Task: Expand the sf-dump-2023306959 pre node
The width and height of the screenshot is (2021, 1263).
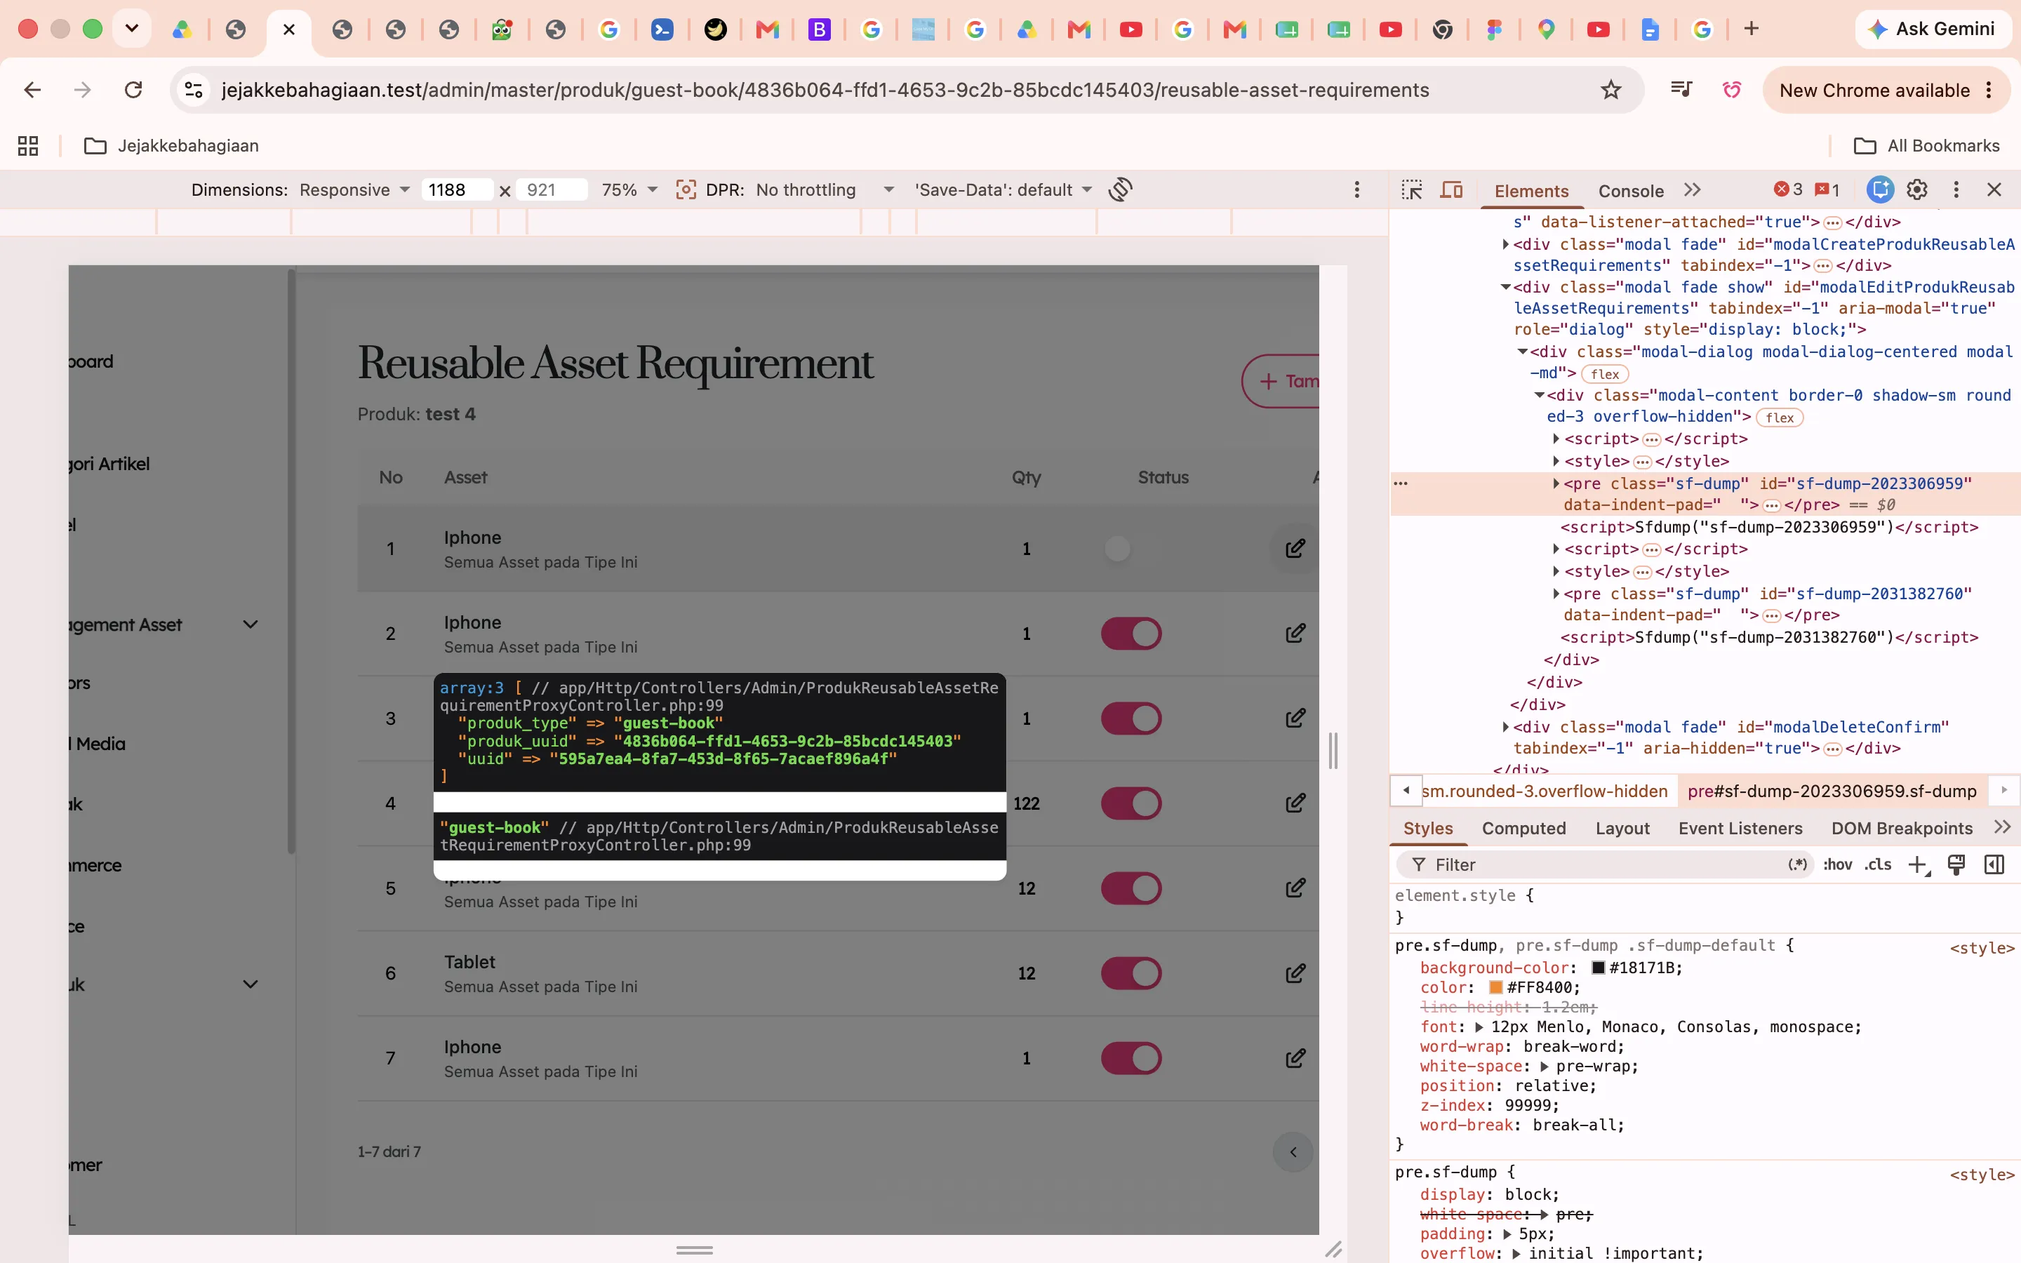Action: point(1556,483)
